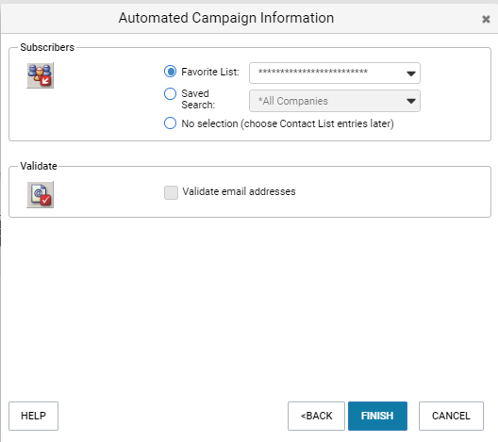Click the Favorite List label text
Image resolution: width=498 pixels, height=442 pixels.
click(210, 72)
